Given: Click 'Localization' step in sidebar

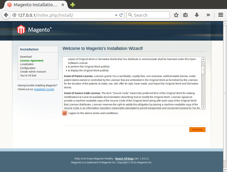Looking at the screenshot, I should coord(27,64).
